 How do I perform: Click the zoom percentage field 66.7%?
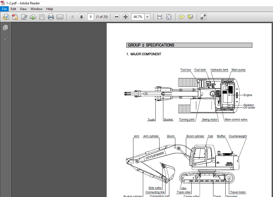[x=138, y=17]
